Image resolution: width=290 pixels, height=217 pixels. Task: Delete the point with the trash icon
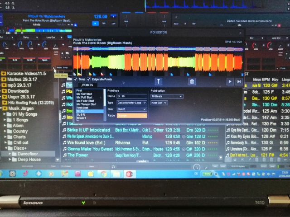192,81
